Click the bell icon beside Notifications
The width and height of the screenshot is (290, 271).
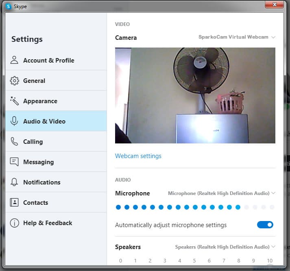[14, 182]
